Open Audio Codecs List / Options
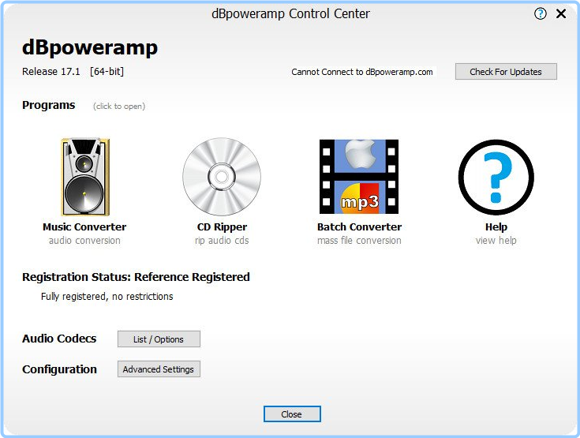This screenshot has width=580, height=438. coord(159,339)
